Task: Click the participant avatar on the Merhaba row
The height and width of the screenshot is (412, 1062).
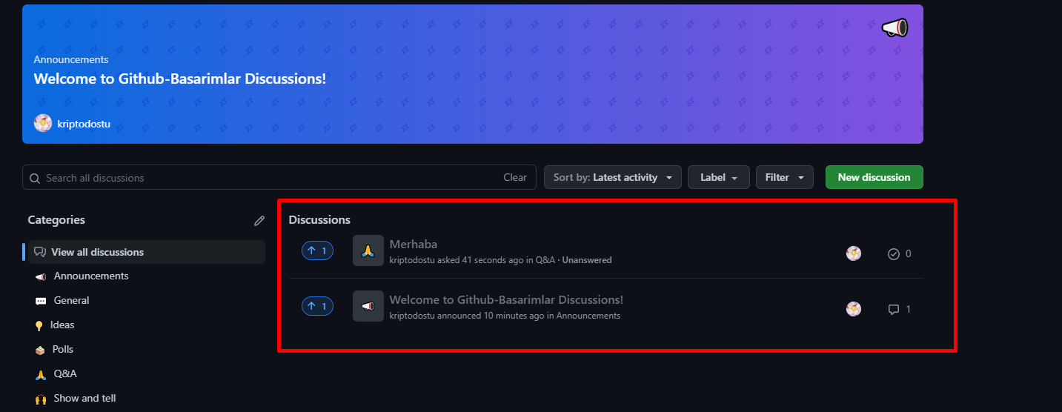Action: click(854, 253)
